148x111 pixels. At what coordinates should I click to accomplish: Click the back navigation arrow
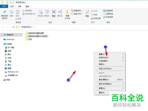(3, 27)
